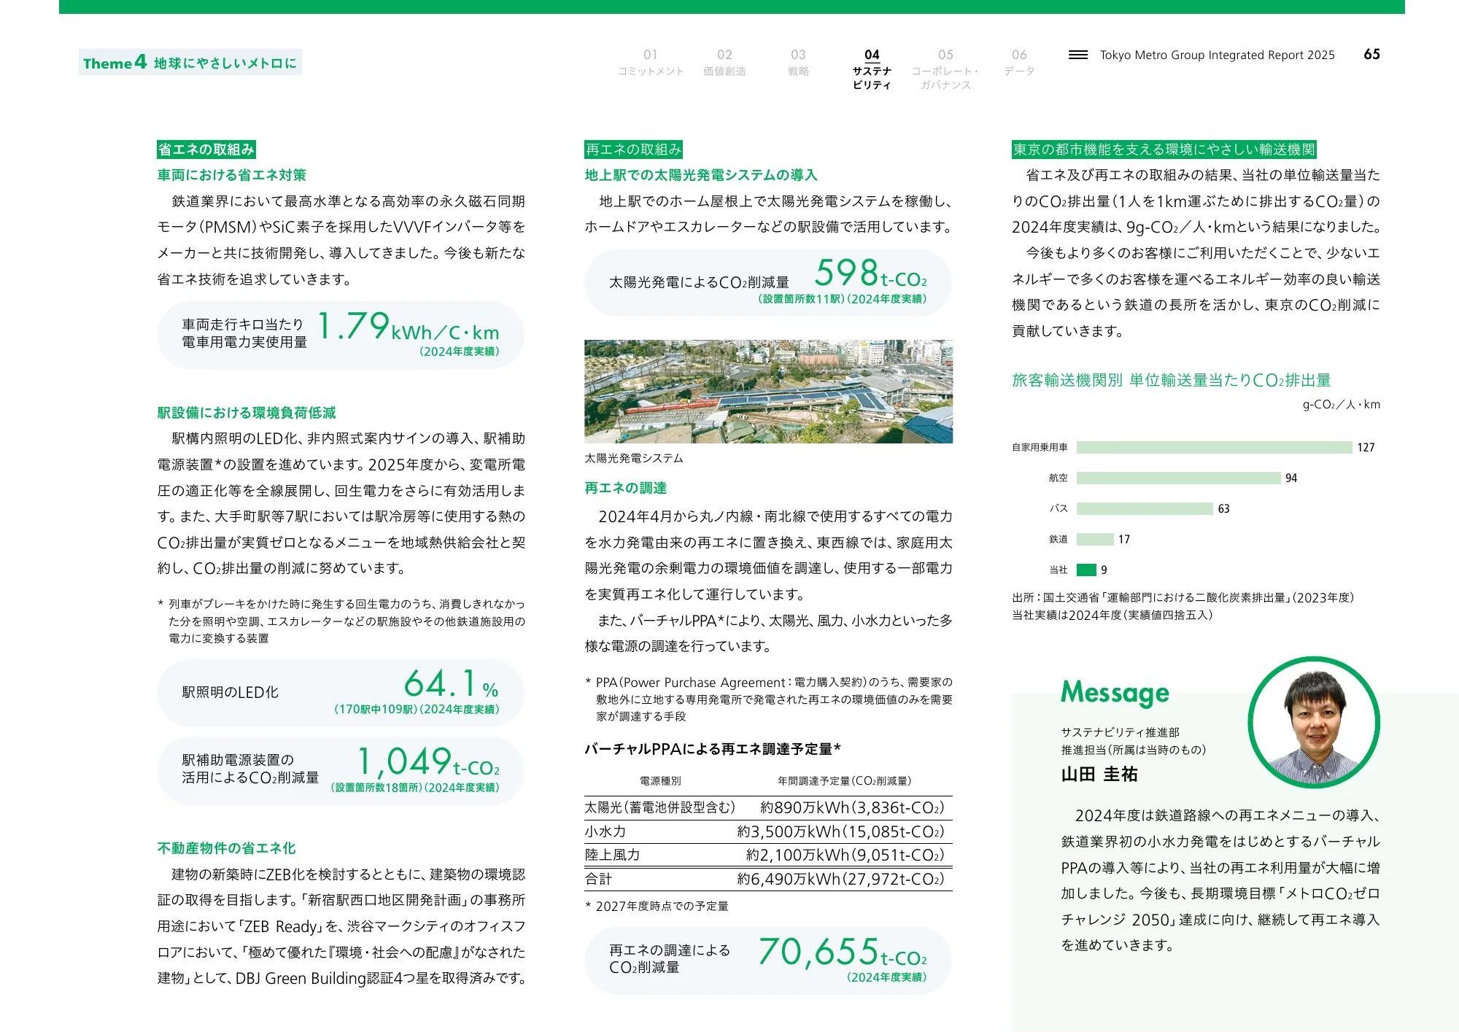Click the 地上駅での太陽光発電システムの導入 subheading
This screenshot has height=1032, width=1459.
tap(701, 175)
